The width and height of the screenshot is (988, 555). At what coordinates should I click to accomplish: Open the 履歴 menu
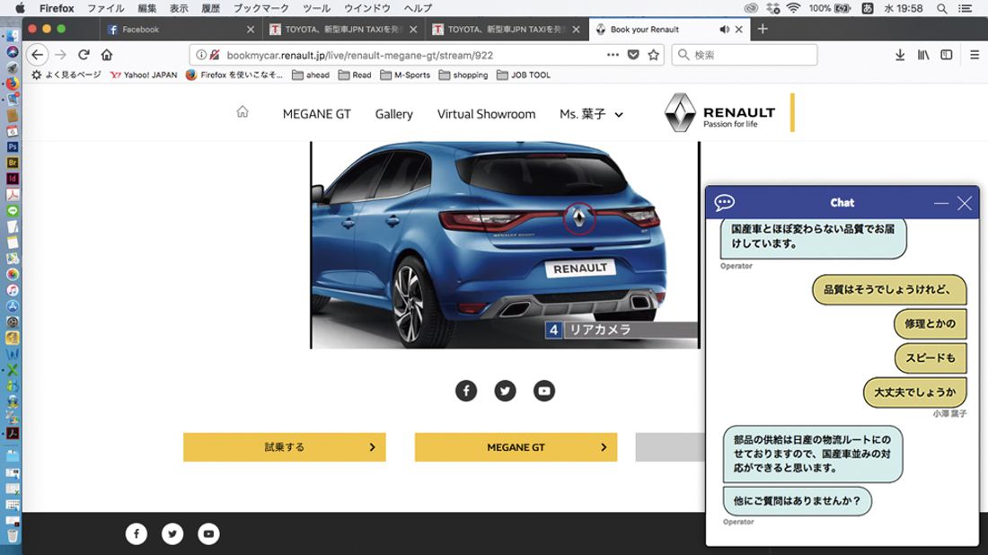click(x=210, y=8)
